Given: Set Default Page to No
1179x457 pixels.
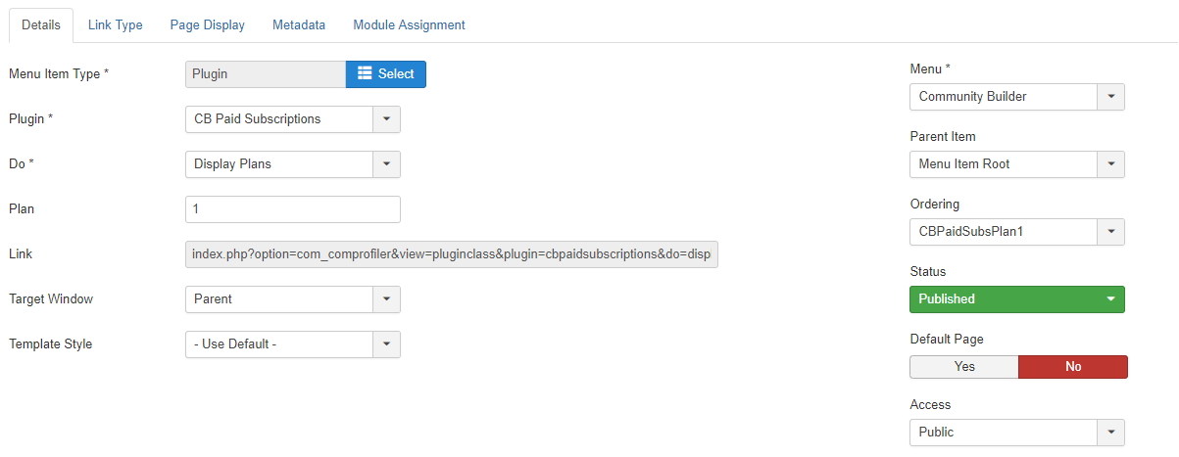Looking at the screenshot, I should 1073,367.
